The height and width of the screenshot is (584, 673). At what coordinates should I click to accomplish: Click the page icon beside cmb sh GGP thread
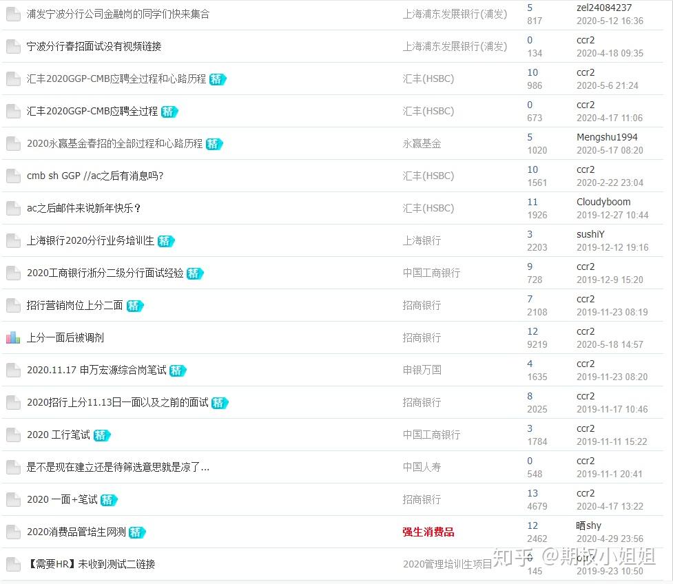coord(13,176)
